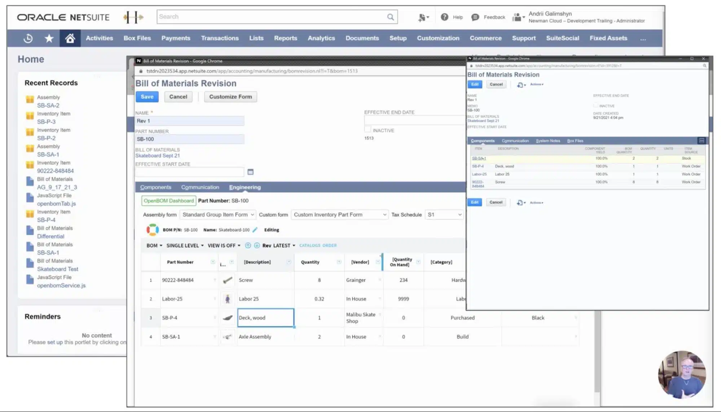Open the Deck, wood thumbnail image in BOM grid
Image resolution: width=721 pixels, height=412 pixels.
click(x=228, y=318)
